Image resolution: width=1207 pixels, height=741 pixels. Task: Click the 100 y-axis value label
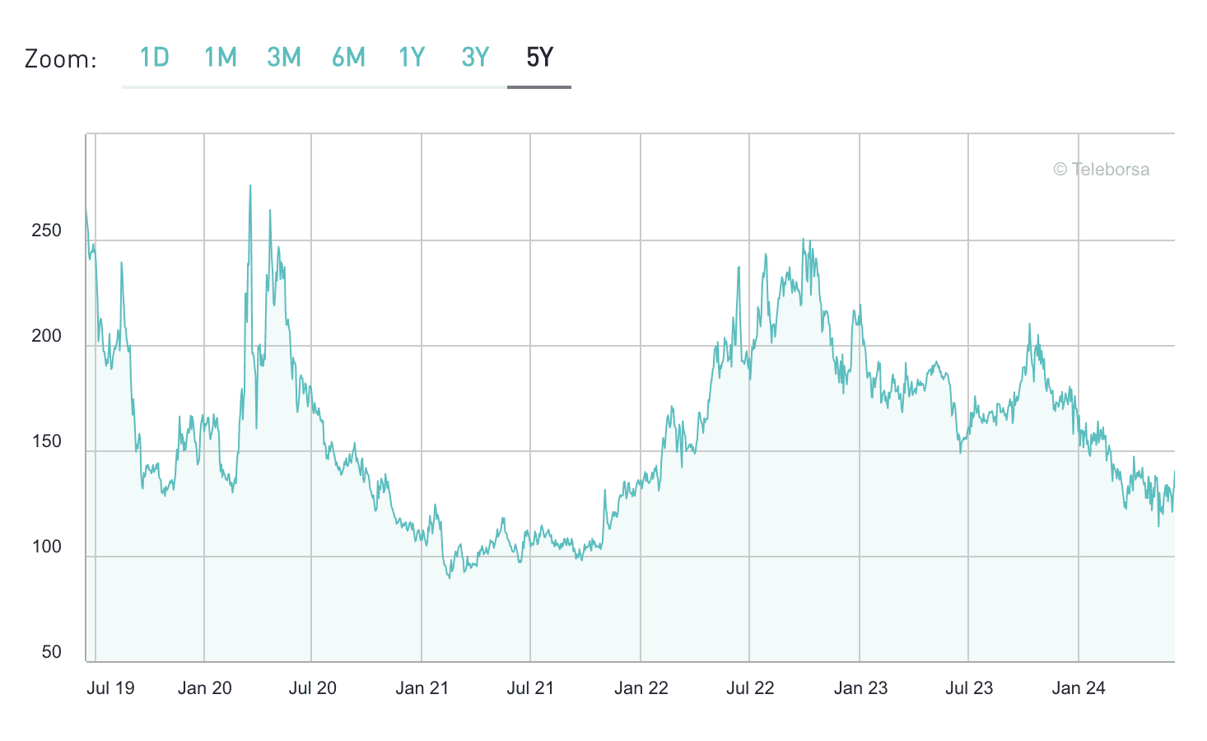coord(46,547)
